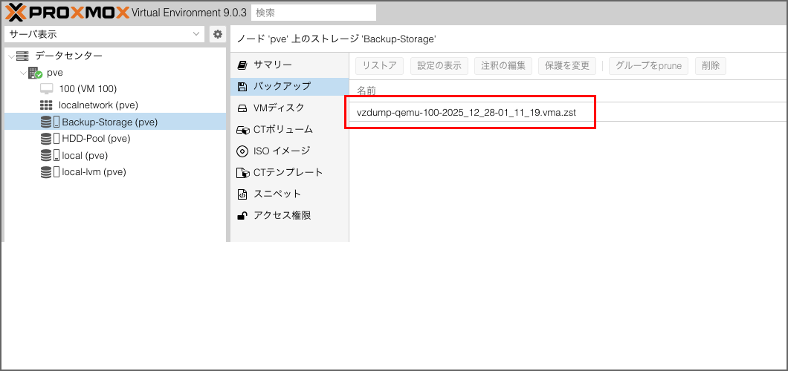This screenshot has width=788, height=371.
Task: Collapse the pve node tree
Action: tap(22, 73)
